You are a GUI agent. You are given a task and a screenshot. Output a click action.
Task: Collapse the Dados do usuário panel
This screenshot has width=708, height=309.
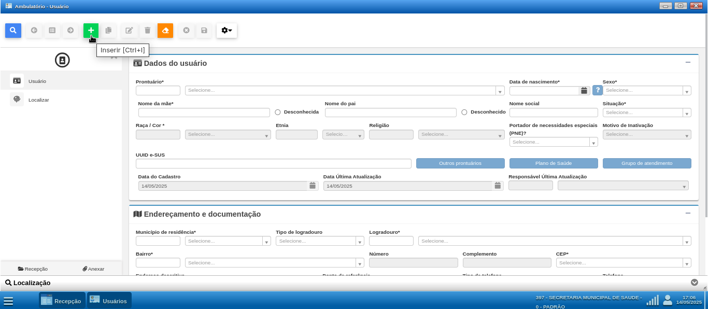click(688, 63)
